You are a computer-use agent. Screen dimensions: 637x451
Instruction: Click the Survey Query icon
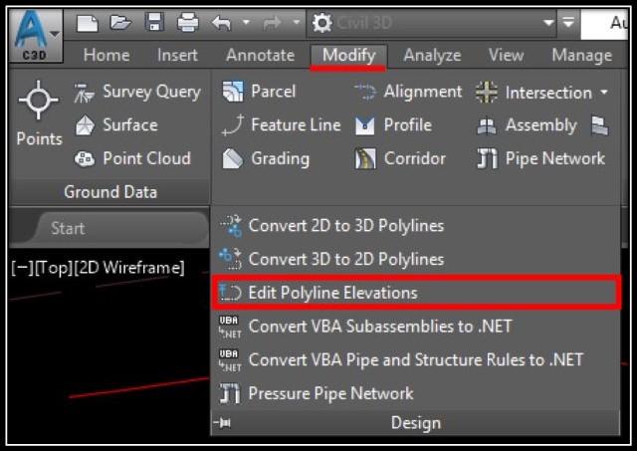[x=84, y=93]
